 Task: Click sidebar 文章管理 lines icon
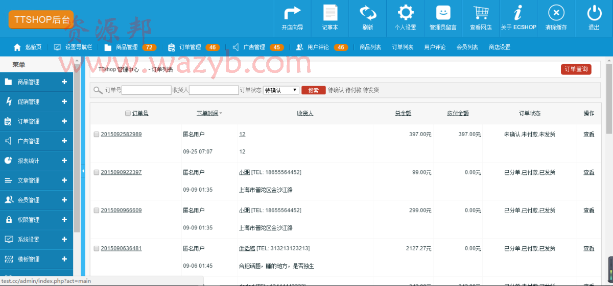pos(8,180)
